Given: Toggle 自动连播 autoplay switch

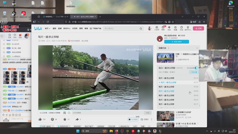Looking at the screenshot, I should 196,68.
